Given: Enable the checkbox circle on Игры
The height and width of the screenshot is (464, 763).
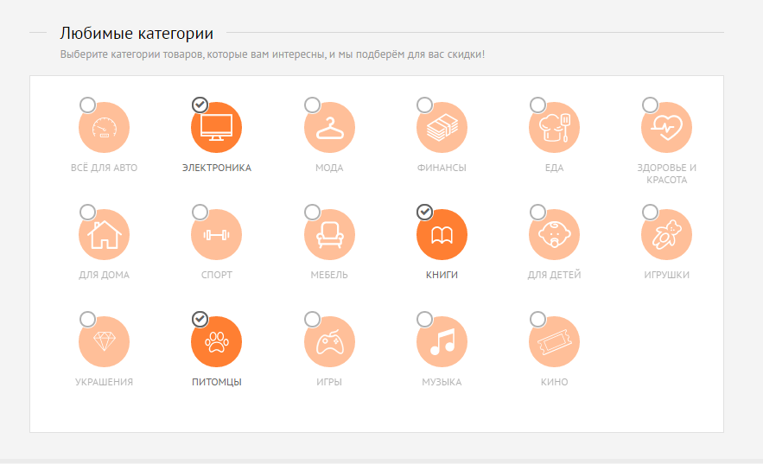Looking at the screenshot, I should point(313,319).
